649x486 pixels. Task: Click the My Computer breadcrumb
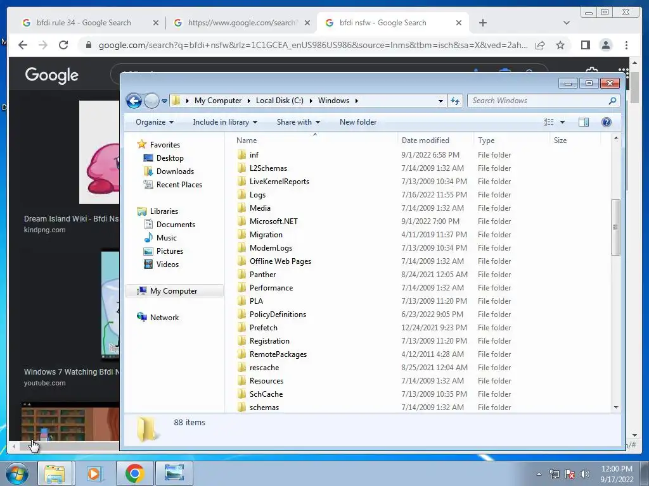(218, 101)
